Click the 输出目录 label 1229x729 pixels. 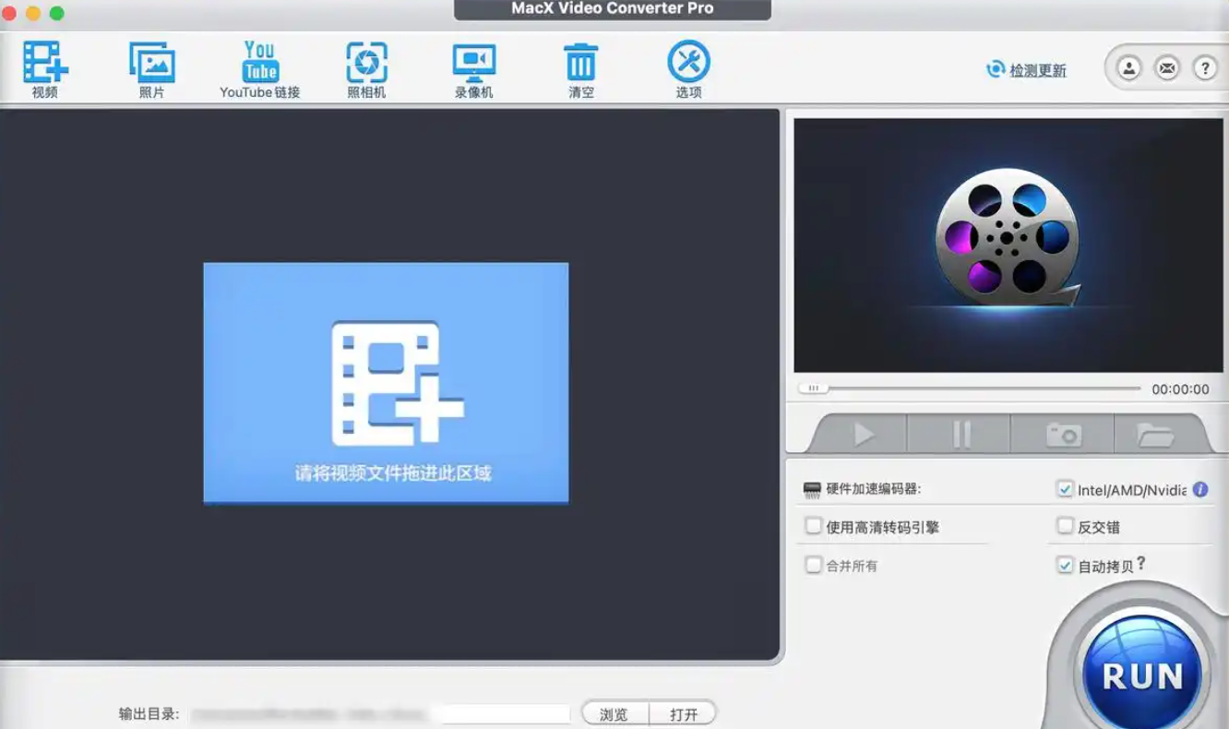[149, 713]
